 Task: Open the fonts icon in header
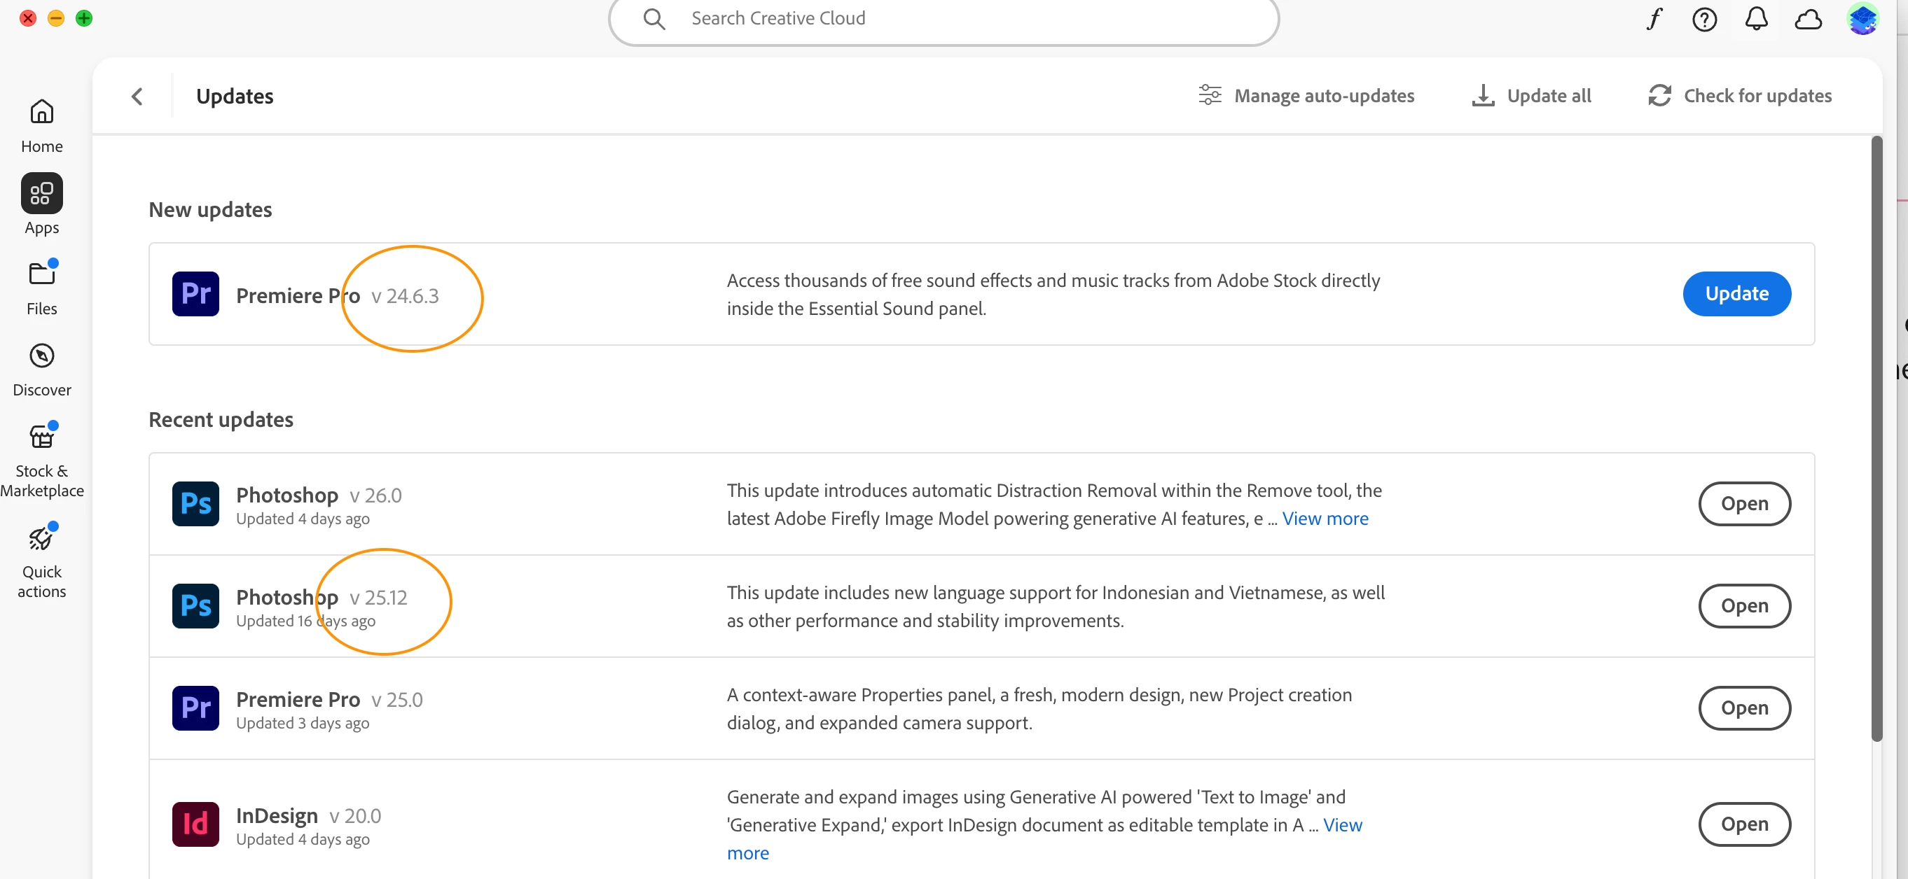(x=1654, y=18)
